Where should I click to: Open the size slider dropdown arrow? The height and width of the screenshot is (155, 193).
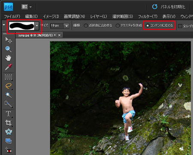(66, 26)
